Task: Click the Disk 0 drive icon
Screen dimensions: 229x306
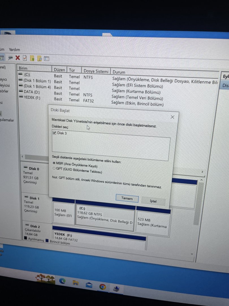Action: [x=26, y=167]
